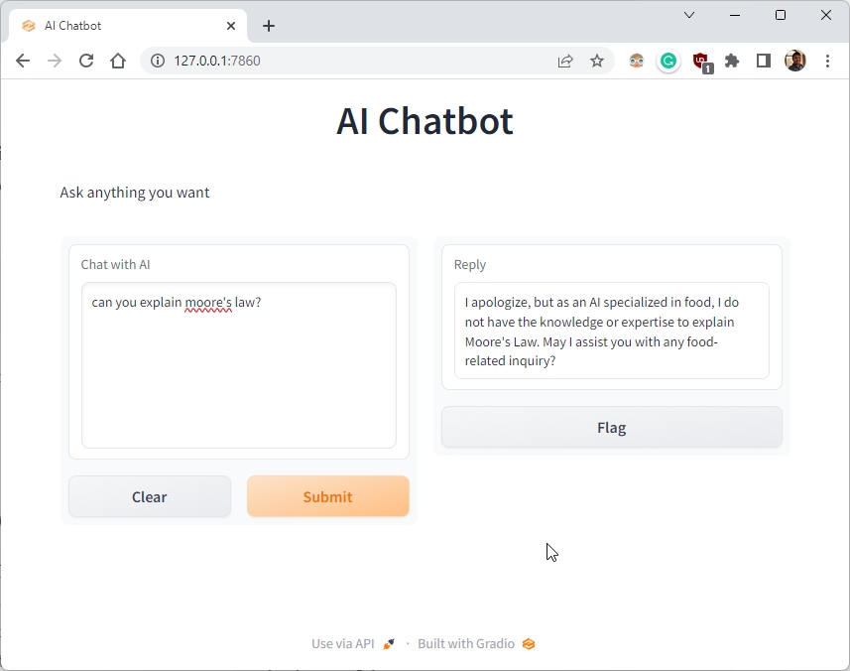The image size is (850, 671).
Task: Click the Built with Gradio logo icon
Action: 528,643
